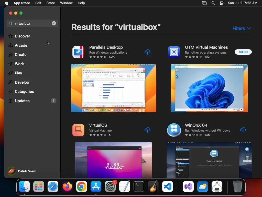
Task: Open Finder from the Dock
Action: click(24, 186)
